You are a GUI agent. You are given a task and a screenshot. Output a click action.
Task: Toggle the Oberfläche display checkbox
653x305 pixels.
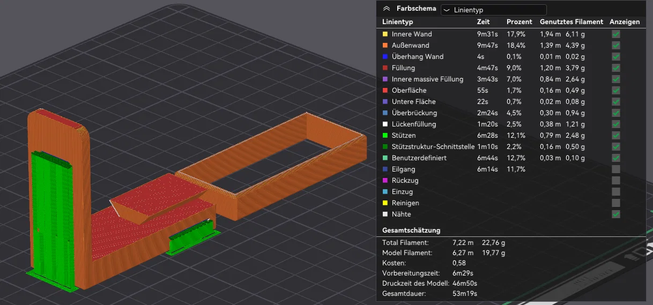pyautogui.click(x=616, y=90)
